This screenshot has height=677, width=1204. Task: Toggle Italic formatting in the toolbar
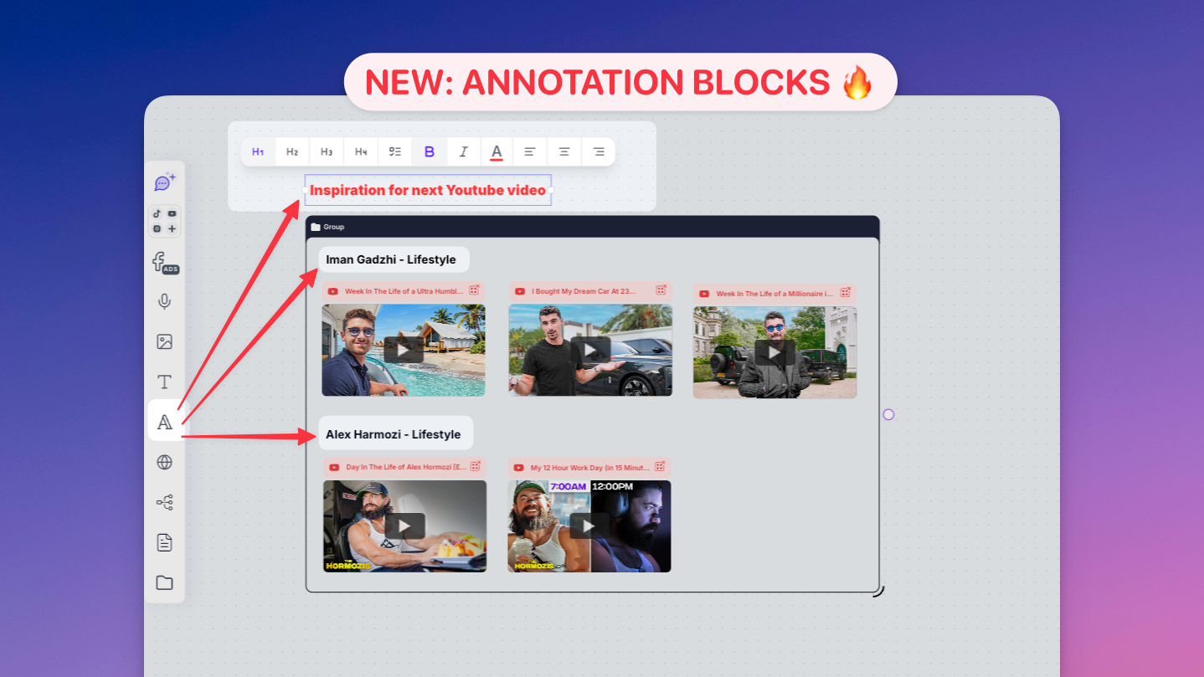463,151
